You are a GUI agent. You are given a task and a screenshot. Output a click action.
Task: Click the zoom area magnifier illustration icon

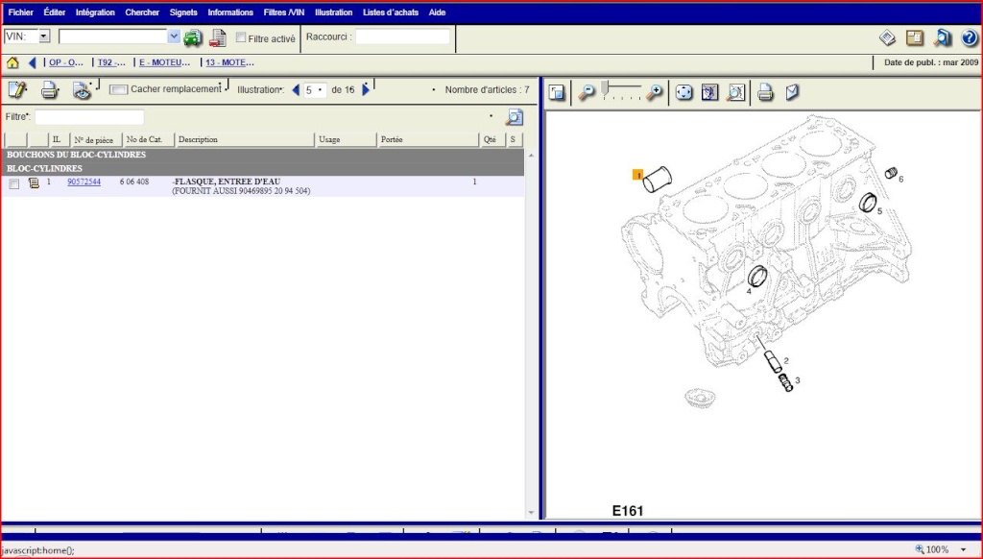736,93
